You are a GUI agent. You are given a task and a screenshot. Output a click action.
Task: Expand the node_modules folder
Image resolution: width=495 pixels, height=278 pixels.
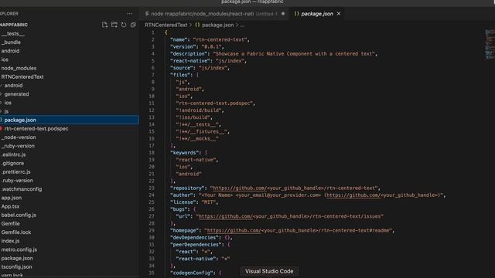point(19,68)
